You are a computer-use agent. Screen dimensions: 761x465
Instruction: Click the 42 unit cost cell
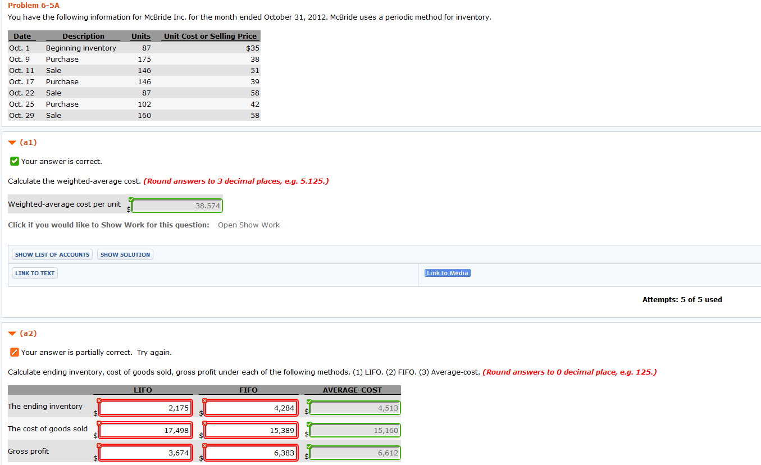255,104
